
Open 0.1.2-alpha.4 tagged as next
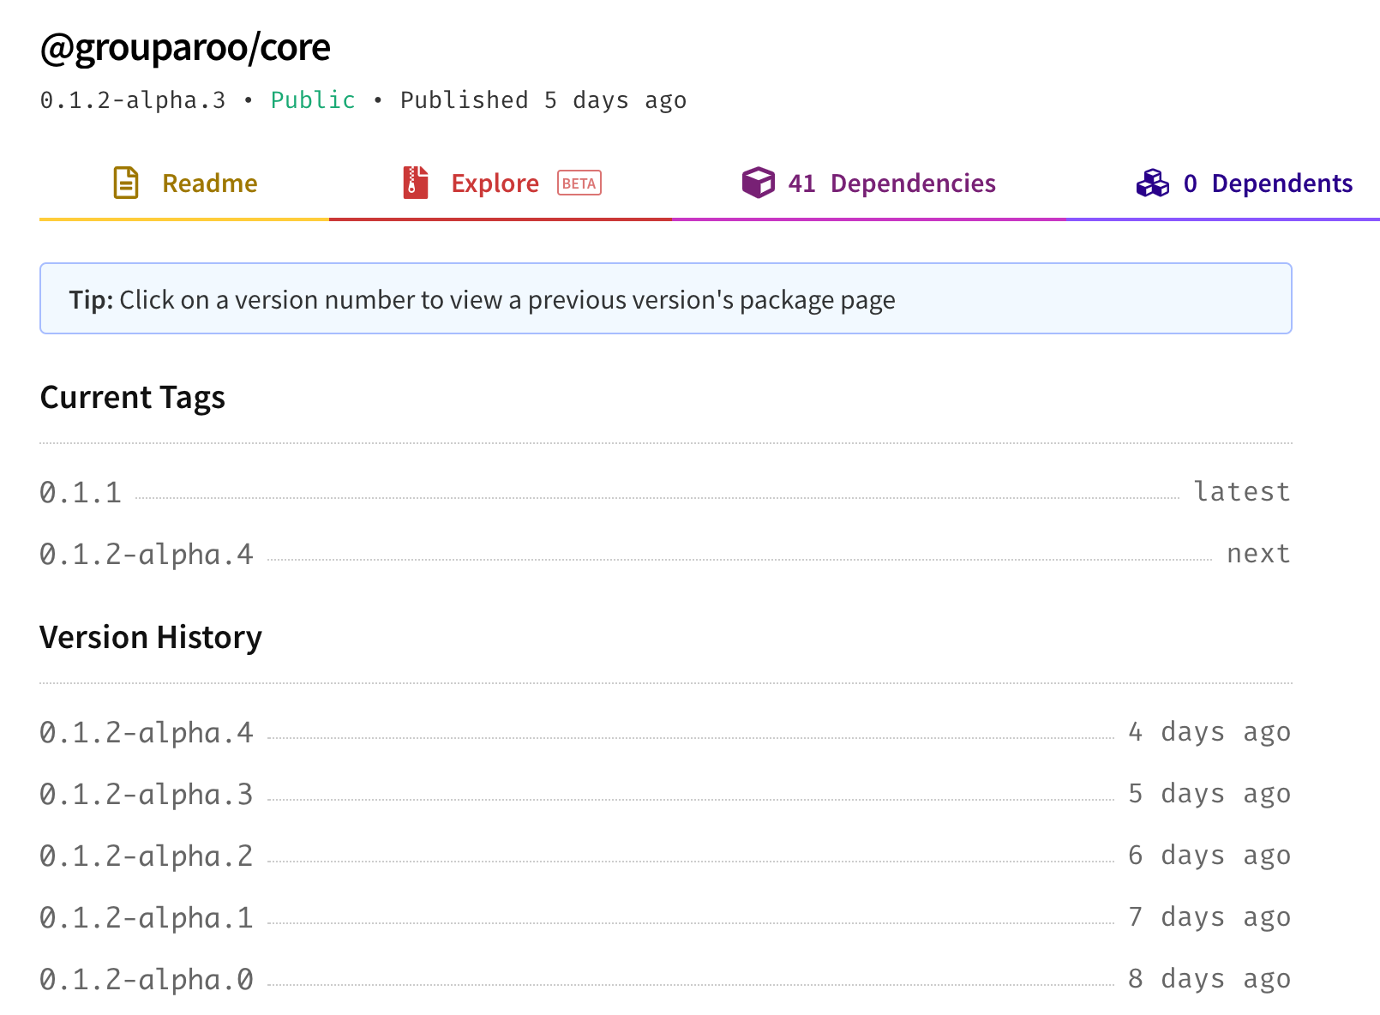point(147,555)
